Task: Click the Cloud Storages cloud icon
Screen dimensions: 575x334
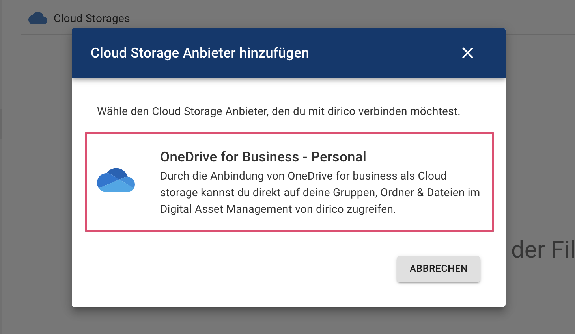Action: point(38,19)
